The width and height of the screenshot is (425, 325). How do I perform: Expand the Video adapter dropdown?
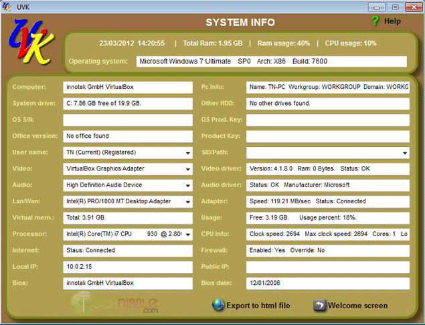pos(188,169)
